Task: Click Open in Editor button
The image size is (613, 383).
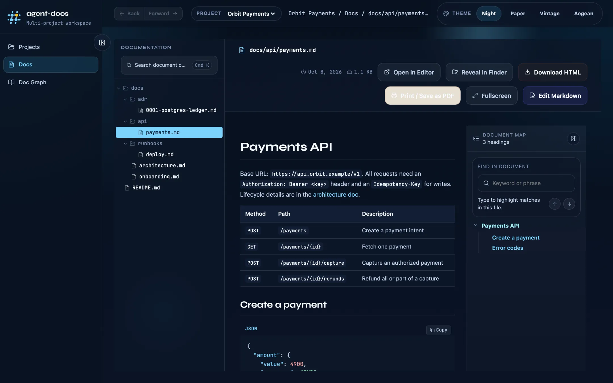Action: (x=409, y=72)
